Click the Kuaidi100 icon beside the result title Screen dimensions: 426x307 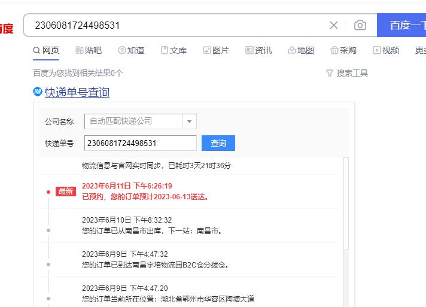click(x=38, y=92)
